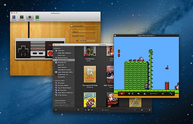Select Nintendo (NES) in the Consoles sidebar

coord(64,60)
